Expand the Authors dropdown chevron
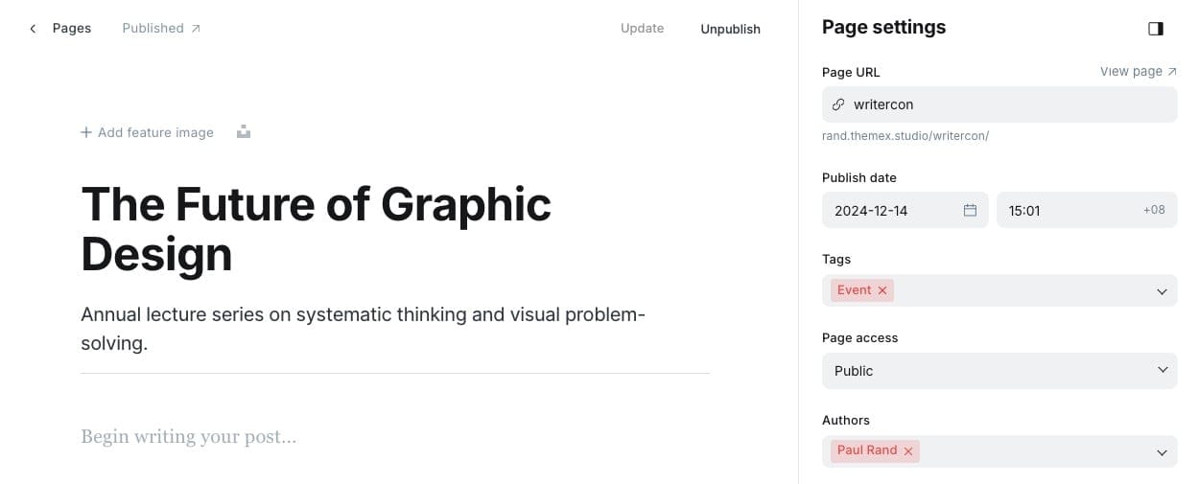Viewport: 1199px width, 484px height. click(1162, 452)
